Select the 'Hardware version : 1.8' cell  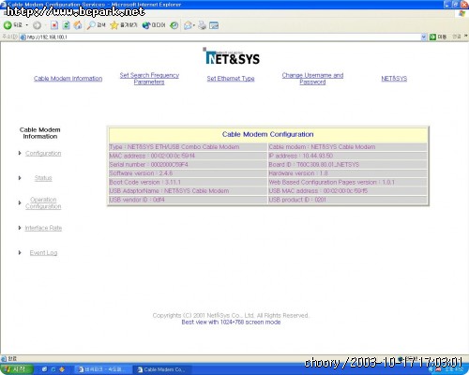[347, 173]
